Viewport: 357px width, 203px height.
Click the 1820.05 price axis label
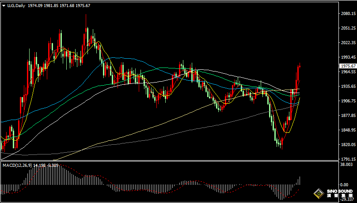(x=349, y=145)
